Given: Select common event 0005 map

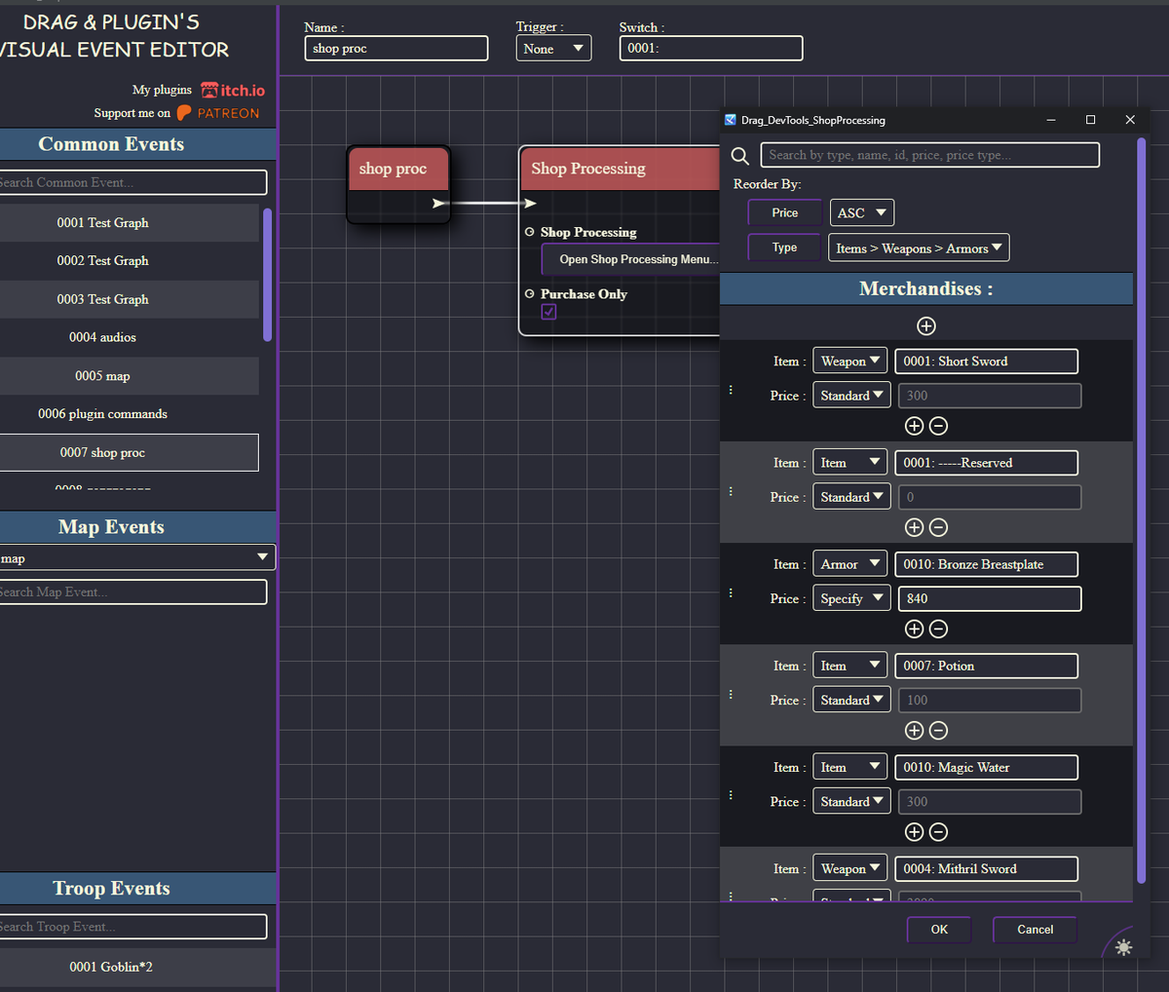Looking at the screenshot, I should [x=130, y=375].
